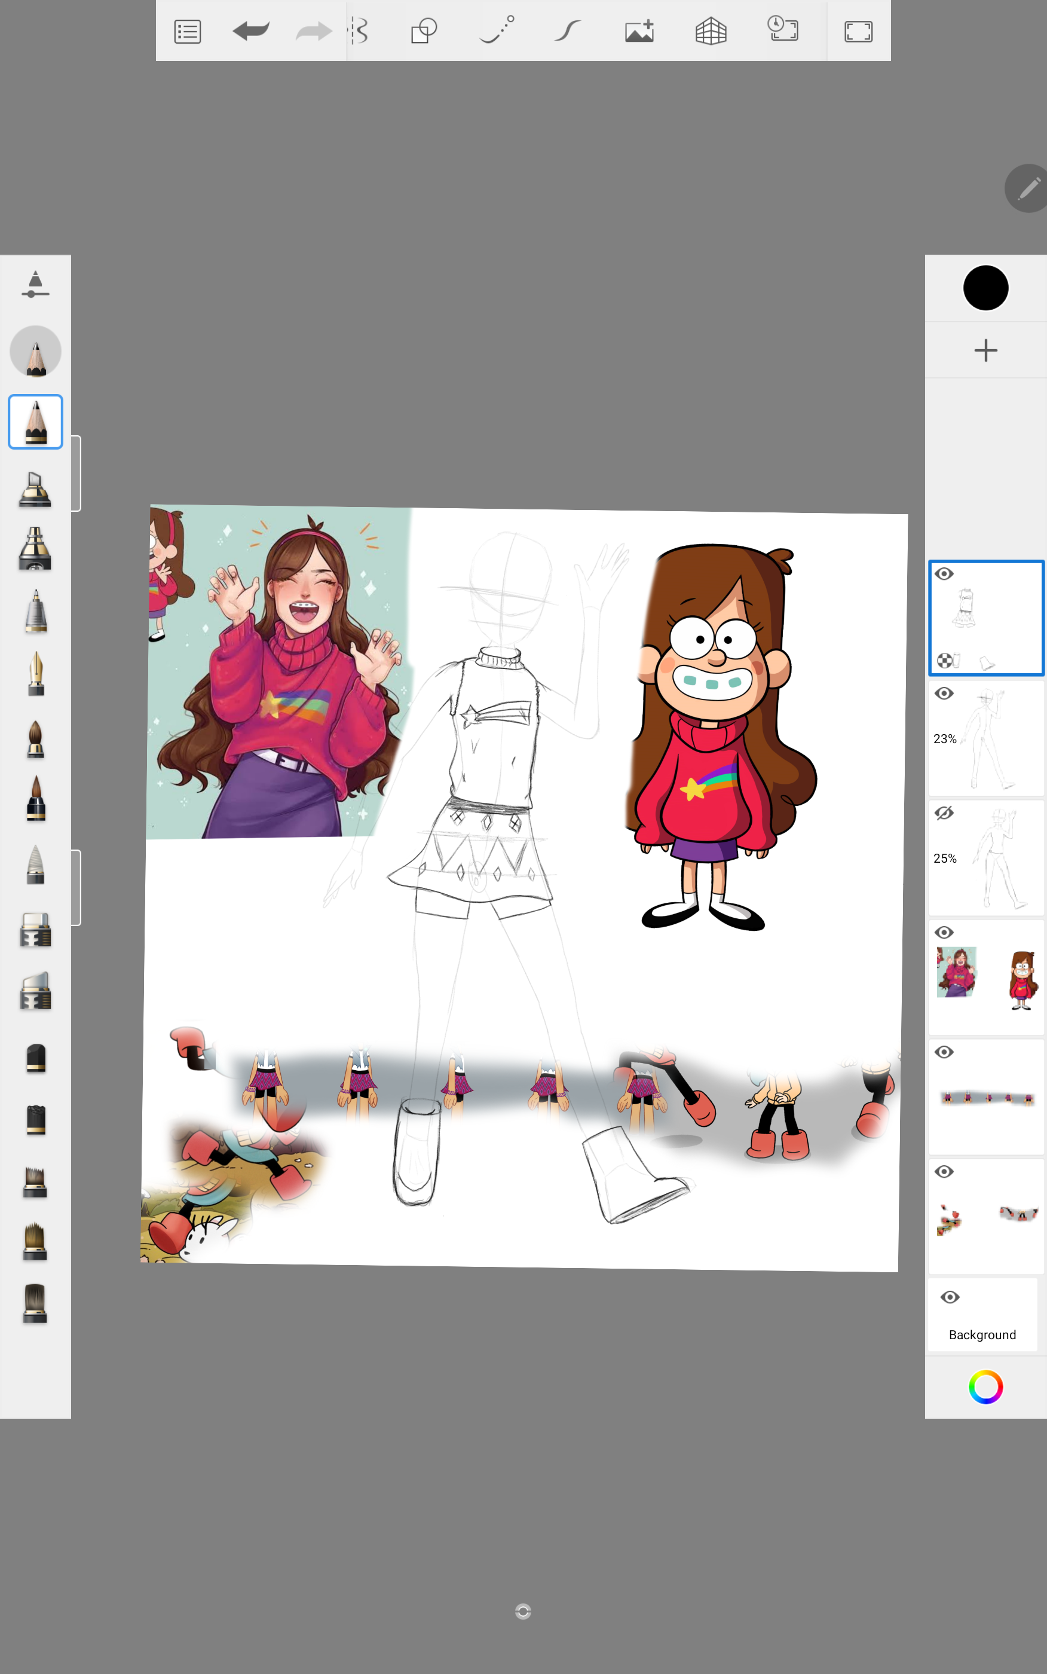
Task: Undo the last stroke
Action: tap(250, 31)
